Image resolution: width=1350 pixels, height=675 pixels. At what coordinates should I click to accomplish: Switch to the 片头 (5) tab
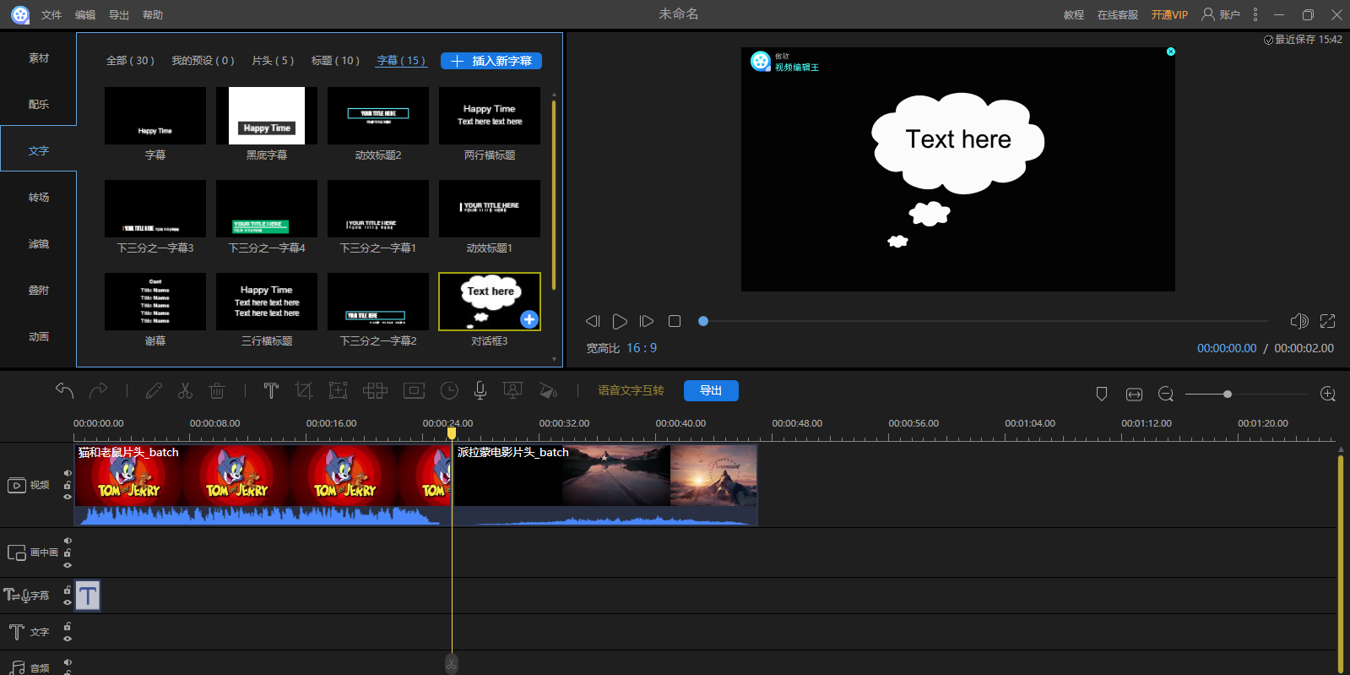coord(273,61)
